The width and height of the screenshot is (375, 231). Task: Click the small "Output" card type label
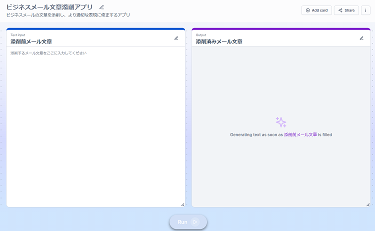pos(201,35)
